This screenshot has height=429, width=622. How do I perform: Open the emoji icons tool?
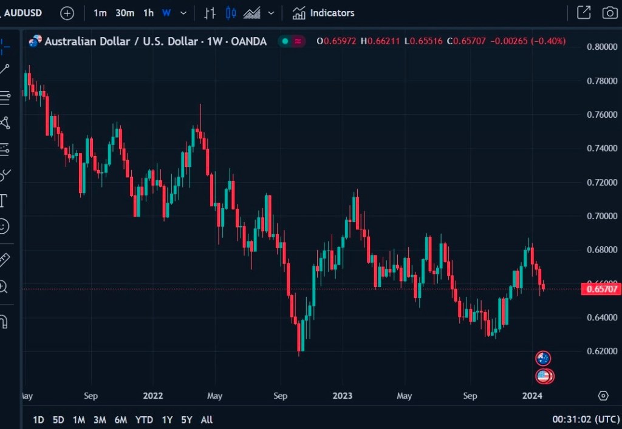tap(4, 226)
